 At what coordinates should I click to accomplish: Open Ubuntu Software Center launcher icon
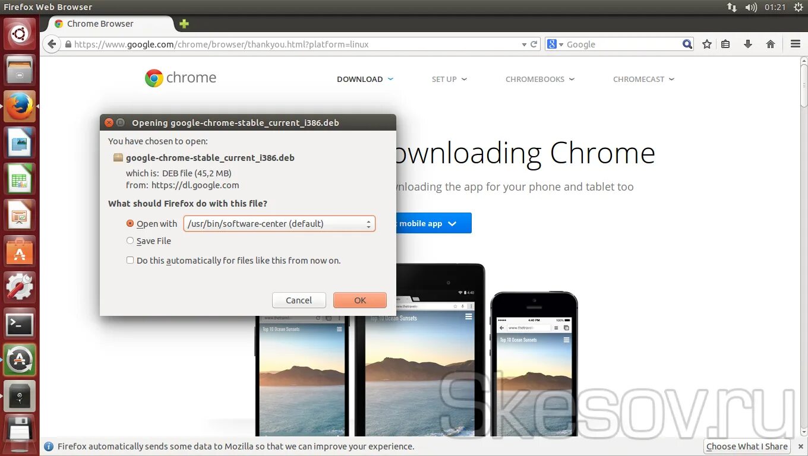coord(20,251)
